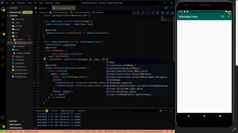Image resolution: width=238 pixels, height=133 pixels.
Task: Expand the android folder
Action: (x=20, y=26)
